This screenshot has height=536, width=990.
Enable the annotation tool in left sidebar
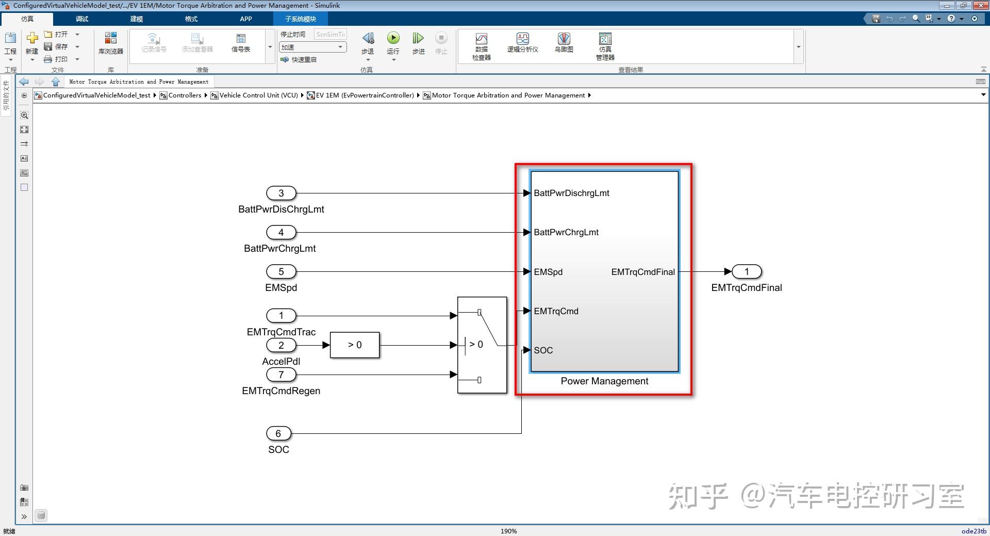[x=24, y=158]
